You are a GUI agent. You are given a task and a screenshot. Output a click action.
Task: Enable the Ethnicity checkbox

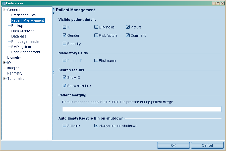(x=65, y=44)
